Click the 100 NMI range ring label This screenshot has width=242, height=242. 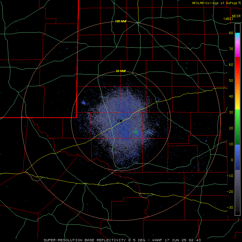pos(121,21)
